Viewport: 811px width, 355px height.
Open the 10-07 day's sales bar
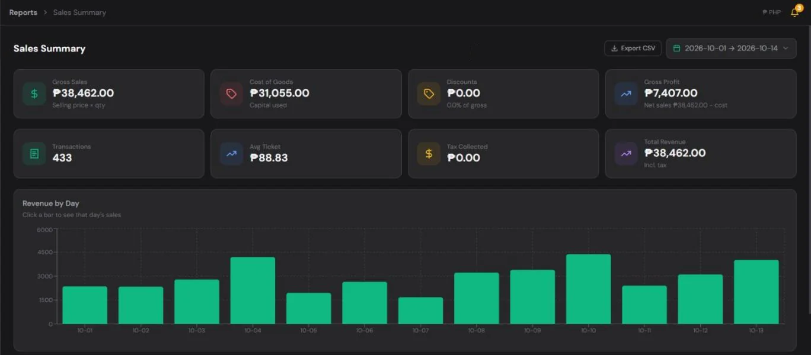(420, 311)
